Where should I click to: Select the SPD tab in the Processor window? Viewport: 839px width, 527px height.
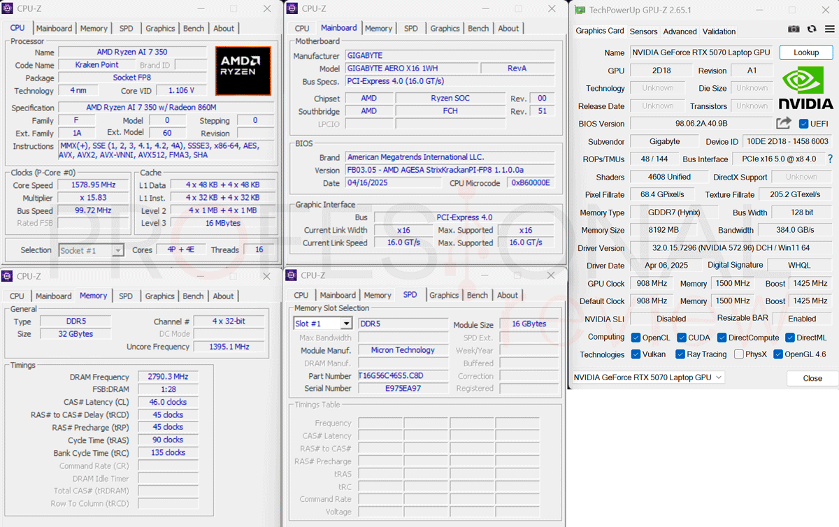126,29
